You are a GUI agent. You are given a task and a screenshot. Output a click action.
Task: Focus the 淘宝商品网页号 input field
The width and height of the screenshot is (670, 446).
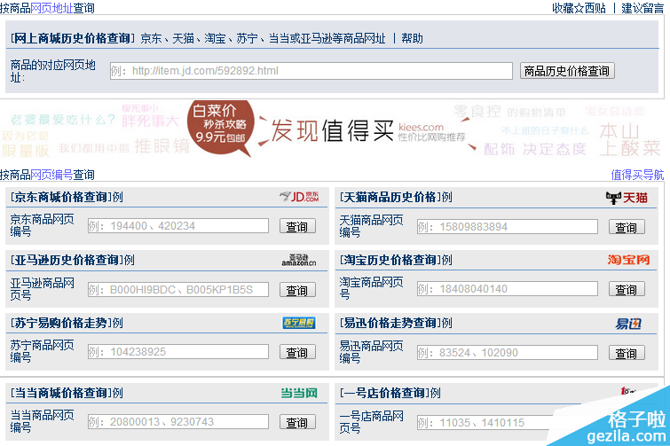tap(508, 289)
